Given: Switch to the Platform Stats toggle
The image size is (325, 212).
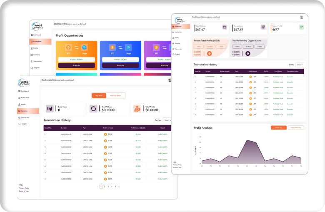Looking at the screenshot, I should (115, 95).
